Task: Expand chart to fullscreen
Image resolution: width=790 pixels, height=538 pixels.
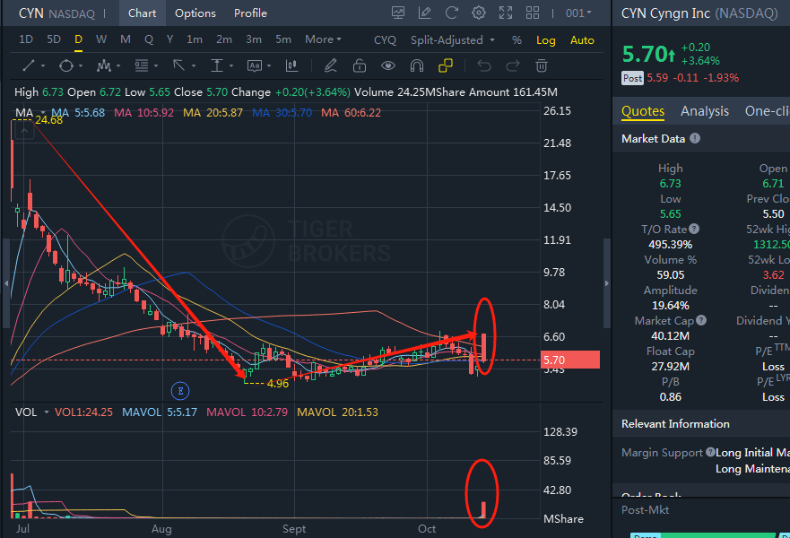Action: coord(506,13)
